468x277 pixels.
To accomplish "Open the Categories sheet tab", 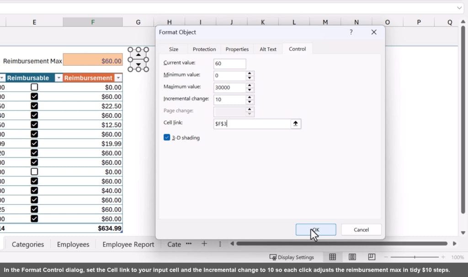I will point(28,245).
